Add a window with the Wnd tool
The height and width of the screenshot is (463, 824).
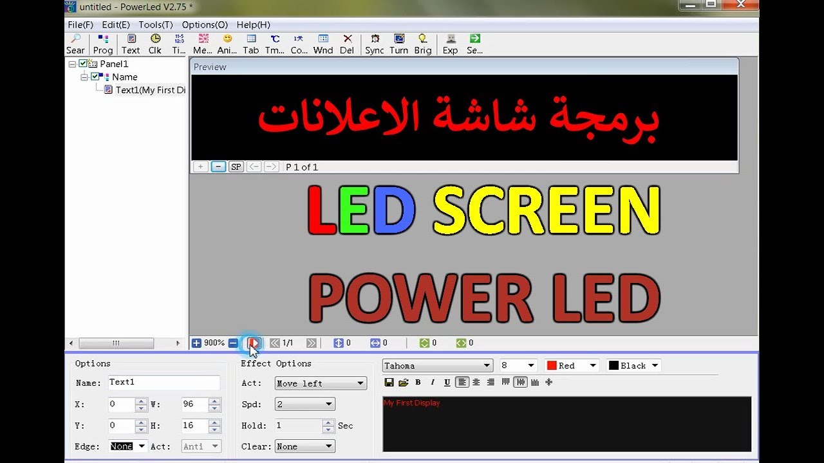(323, 44)
